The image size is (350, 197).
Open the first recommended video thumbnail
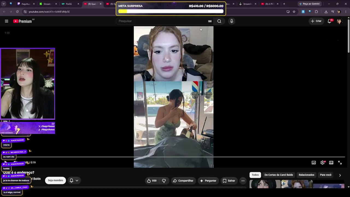tap(265, 184)
